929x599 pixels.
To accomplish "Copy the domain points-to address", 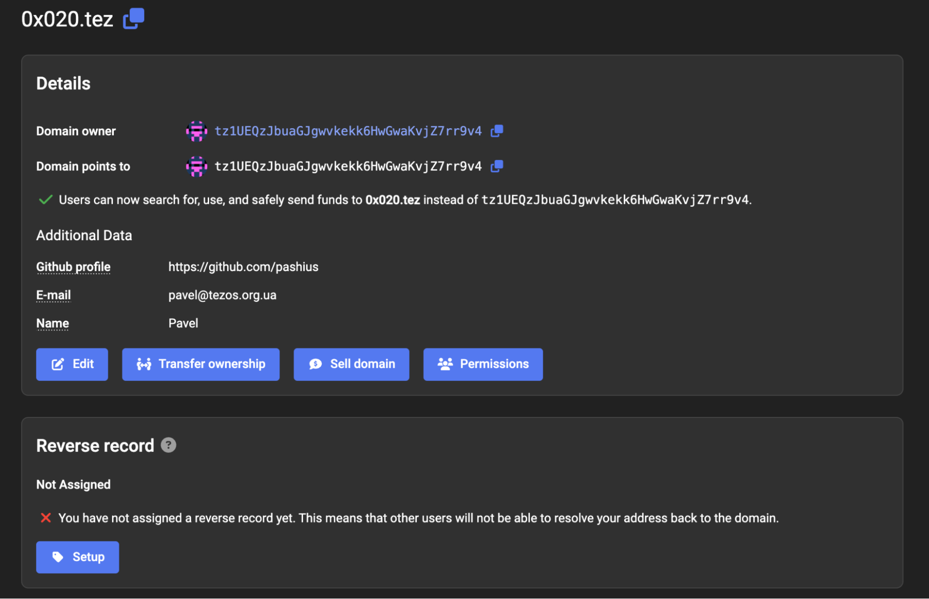I will tap(497, 166).
